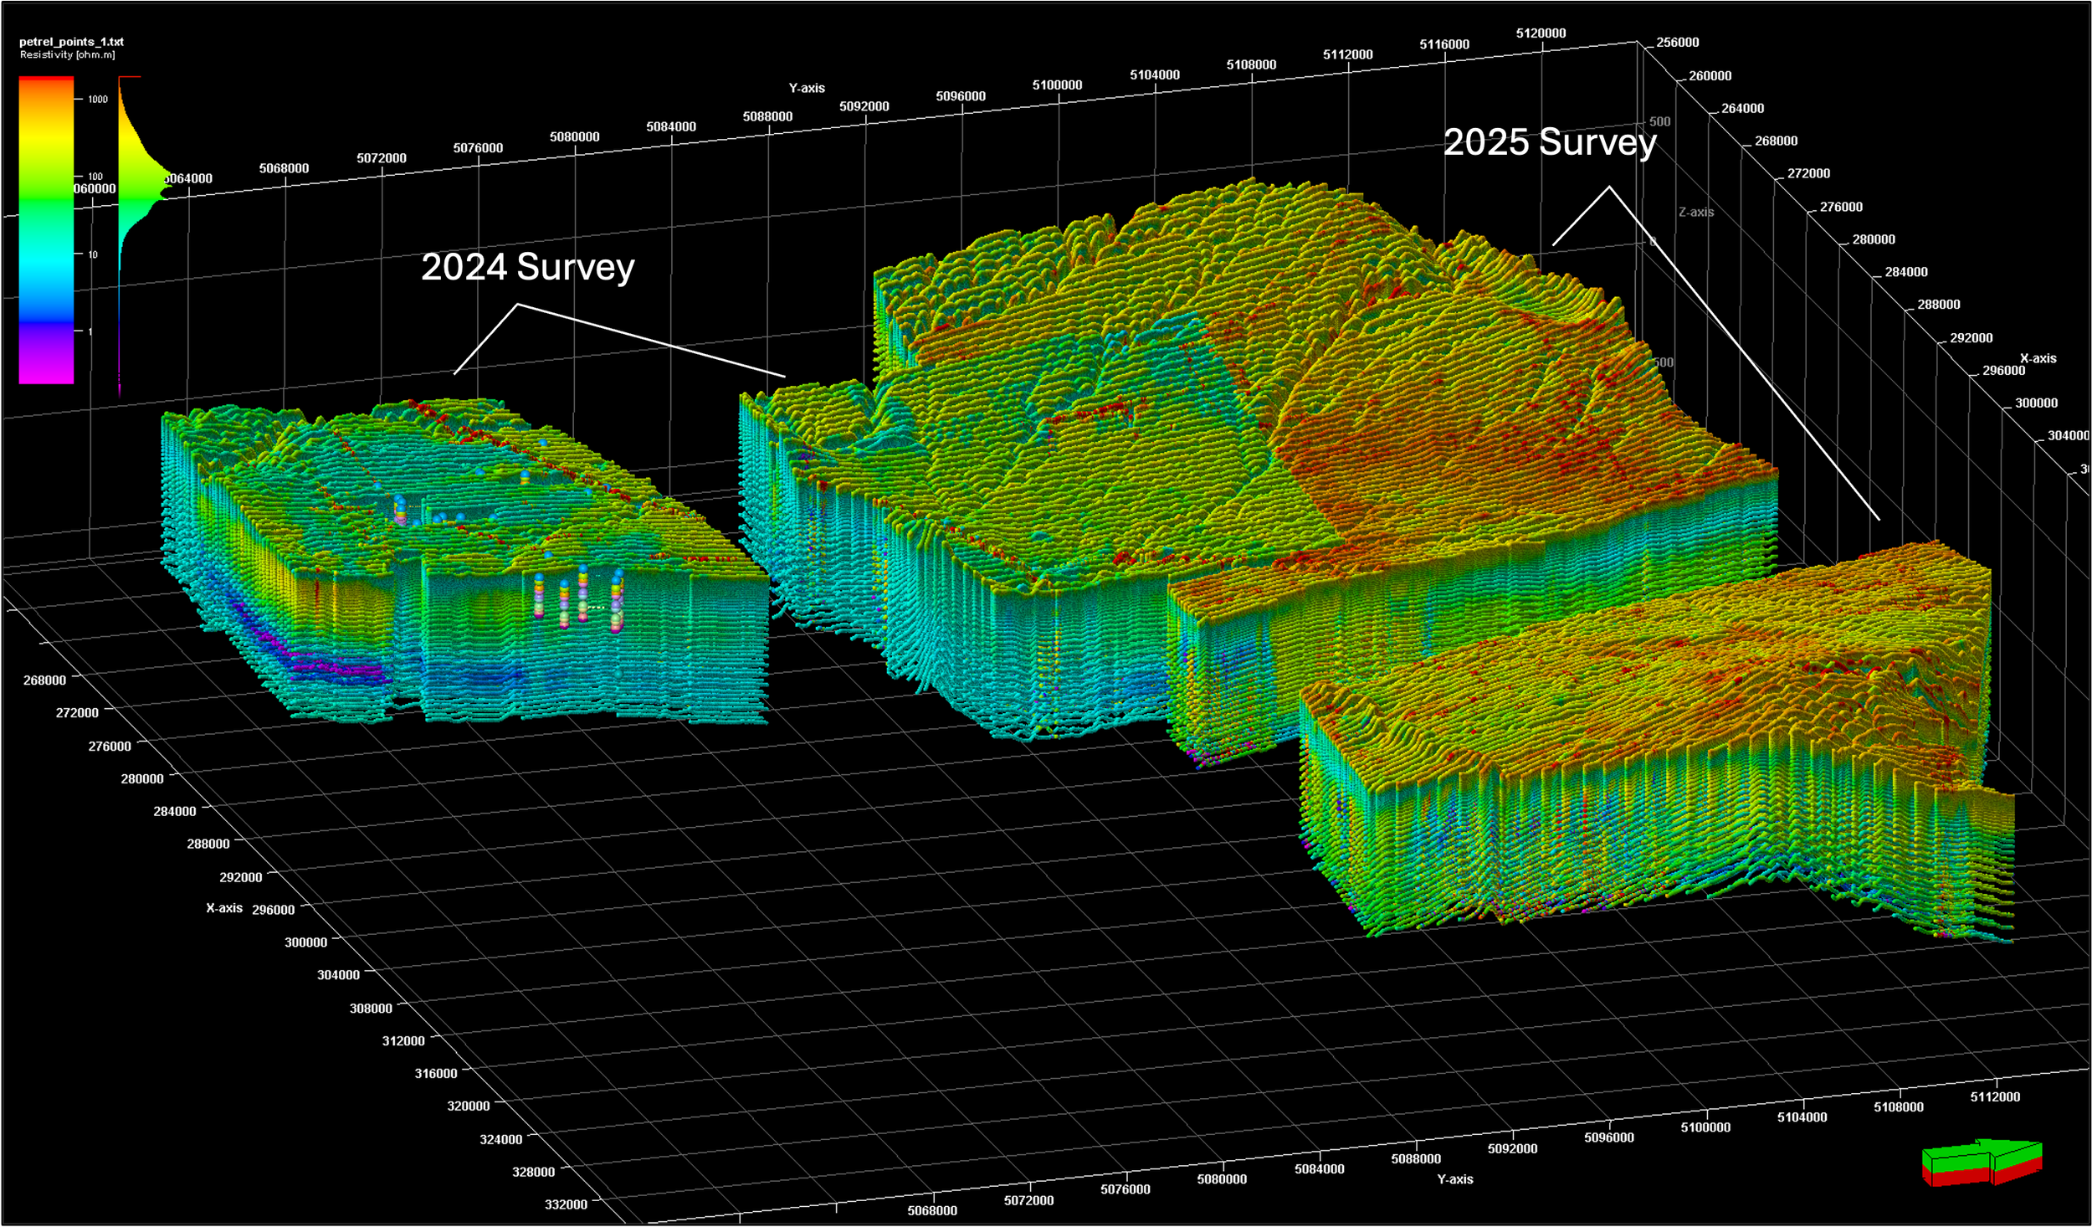
Task: Pick the borehole marker atop the 2024 survey block
Action: point(400,509)
